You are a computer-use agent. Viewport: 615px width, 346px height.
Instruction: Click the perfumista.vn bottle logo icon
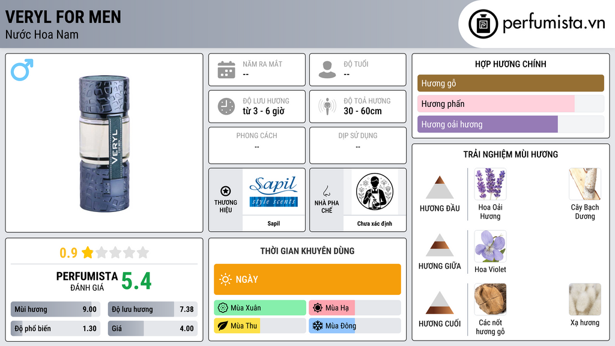pos(483,24)
